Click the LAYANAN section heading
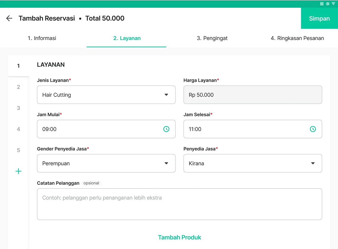338x249 pixels. pyautogui.click(x=51, y=65)
